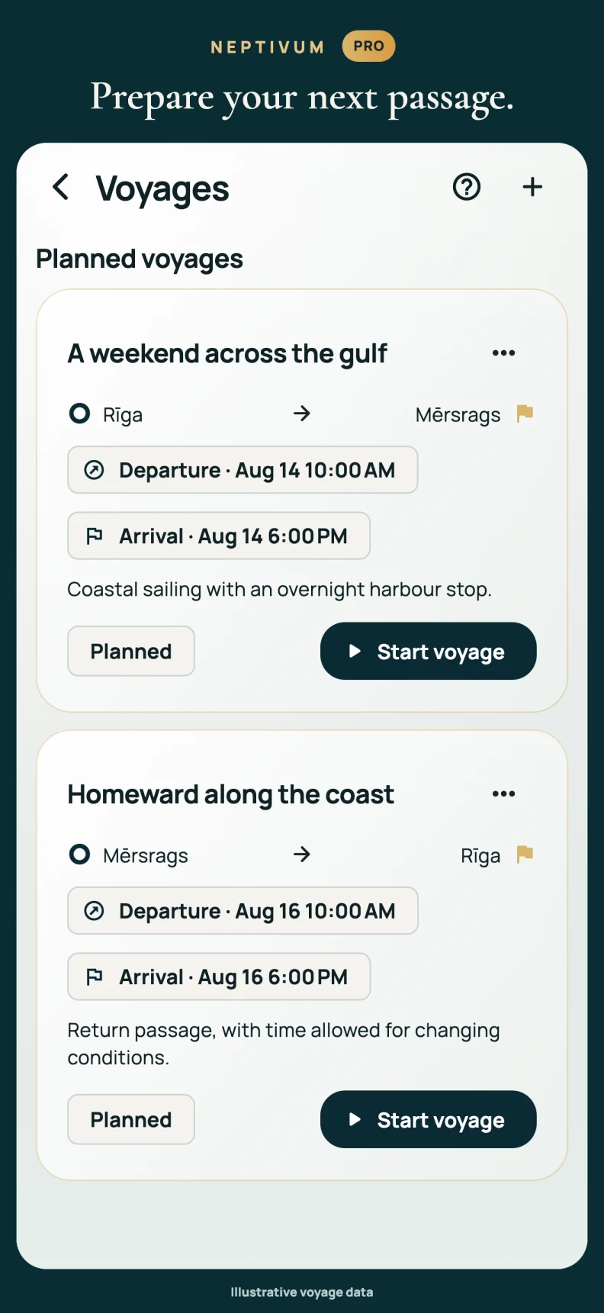This screenshot has width=604, height=1313.
Task: Select Arrival Aug 14 6:00 PM chip
Action: [219, 536]
